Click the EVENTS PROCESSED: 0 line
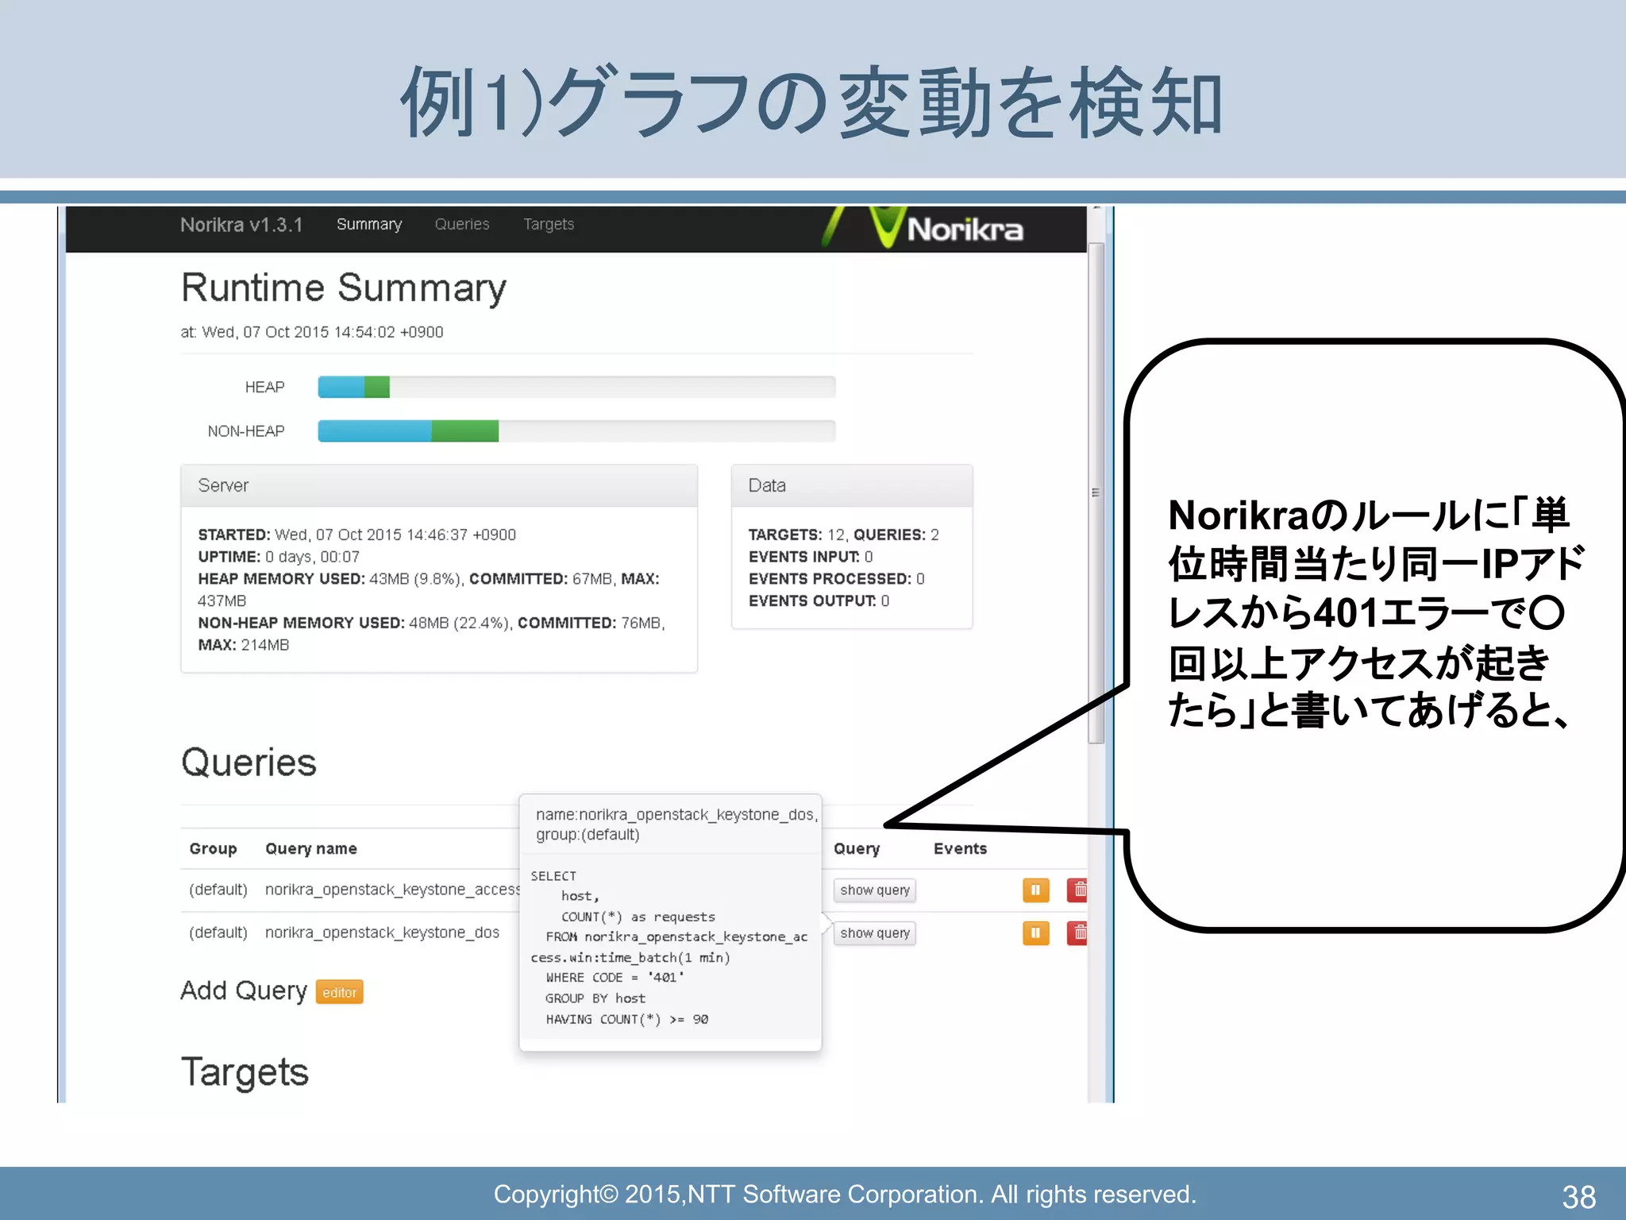 pos(836,579)
